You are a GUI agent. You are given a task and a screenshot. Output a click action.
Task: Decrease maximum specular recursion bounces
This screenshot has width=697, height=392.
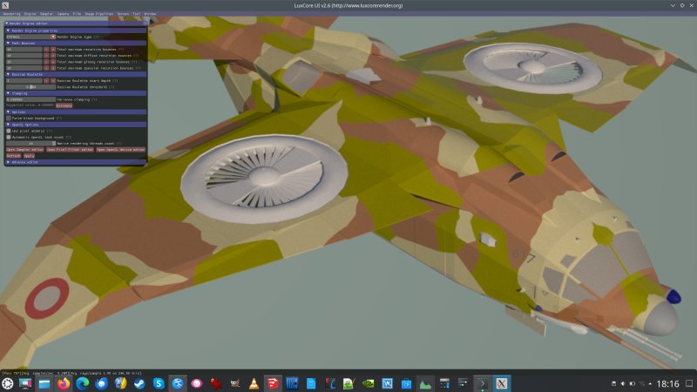[46, 68]
